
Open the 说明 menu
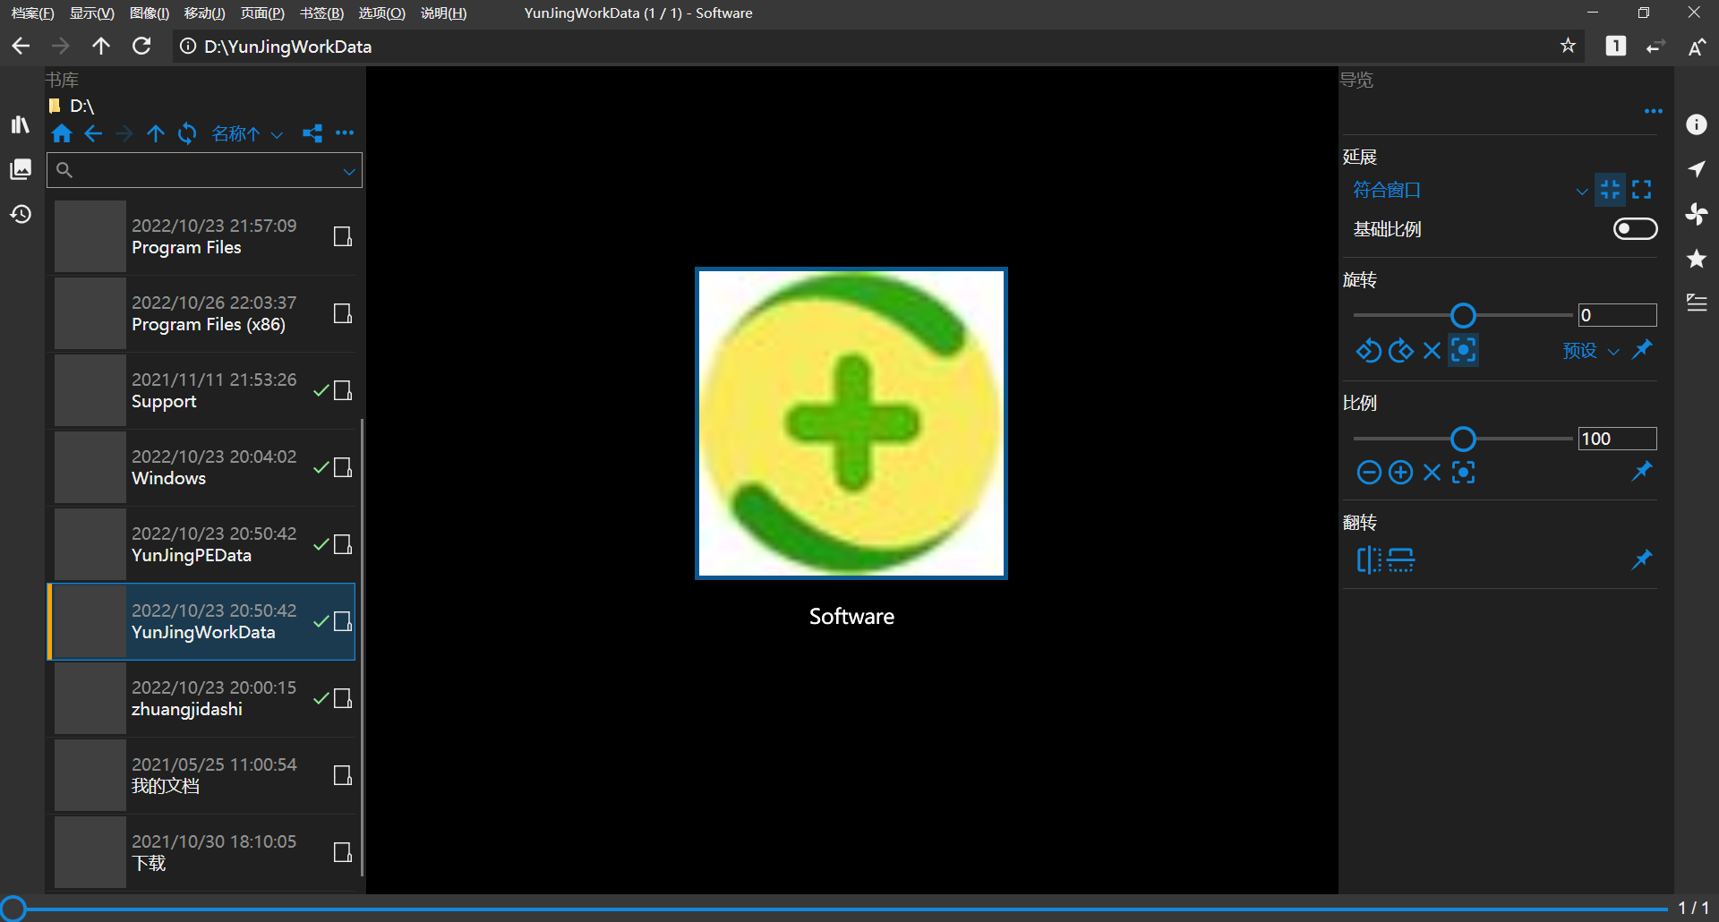(443, 13)
